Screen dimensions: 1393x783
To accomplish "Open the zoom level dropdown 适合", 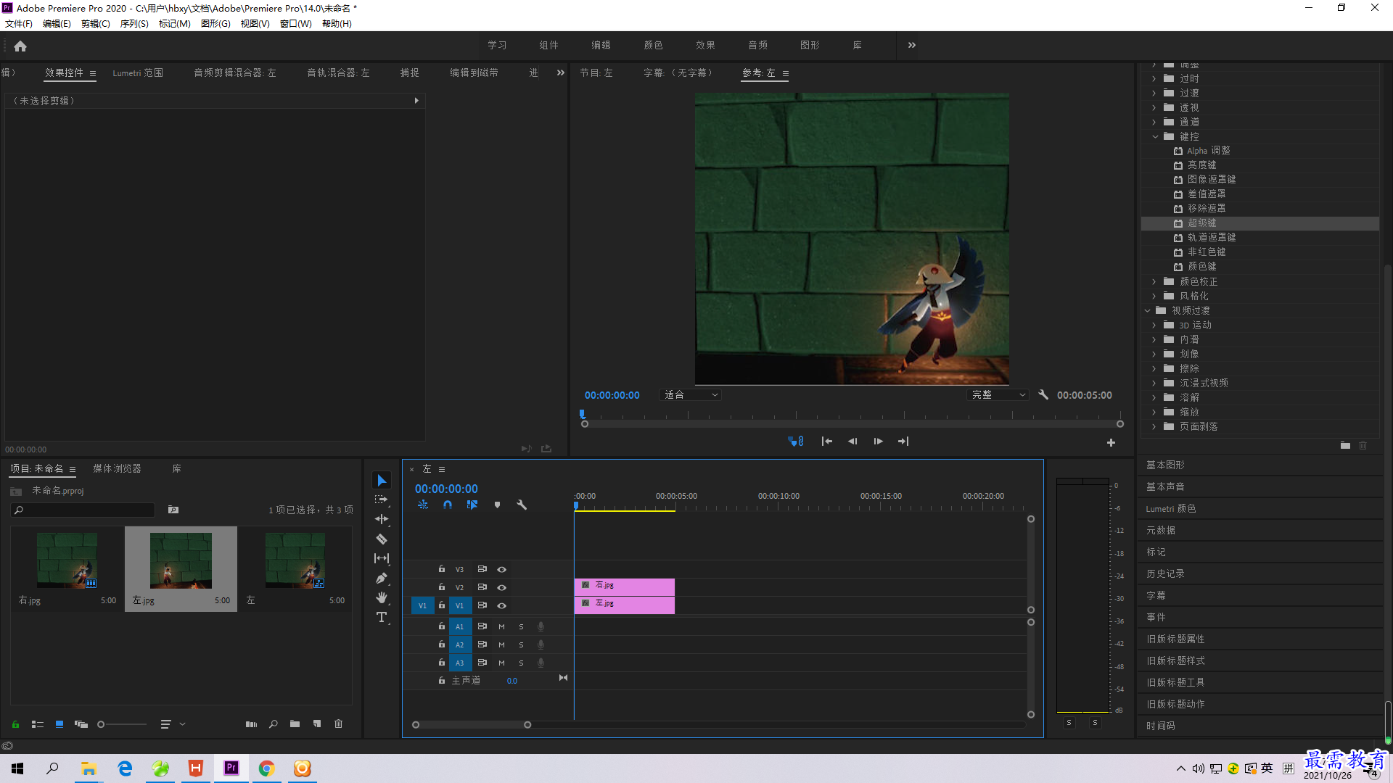I will tap(691, 395).
